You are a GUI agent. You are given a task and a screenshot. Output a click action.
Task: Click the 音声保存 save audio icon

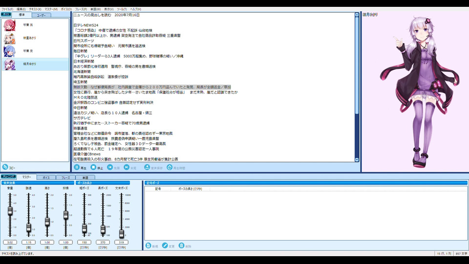(x=147, y=167)
